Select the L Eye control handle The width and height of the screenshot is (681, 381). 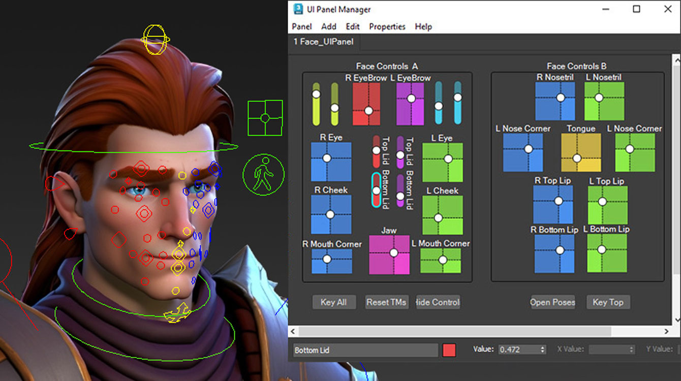click(x=449, y=158)
